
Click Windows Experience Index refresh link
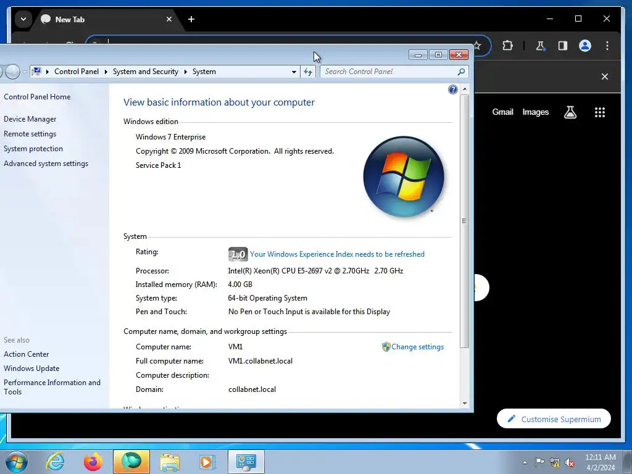337,254
